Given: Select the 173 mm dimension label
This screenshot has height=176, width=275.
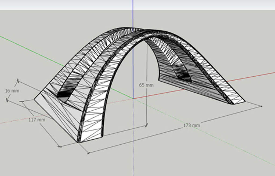Looking at the screenshot, I should tap(192, 125).
